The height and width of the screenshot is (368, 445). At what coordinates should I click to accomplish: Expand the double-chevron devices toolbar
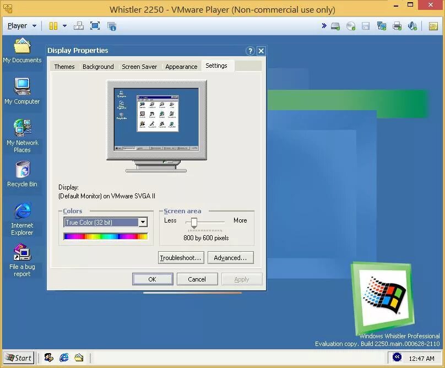(x=324, y=26)
